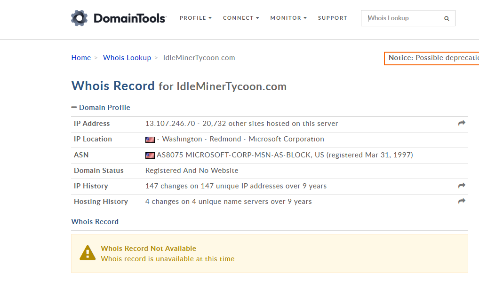Click the Whois Record section heading
The image size is (479, 296).
95,222
